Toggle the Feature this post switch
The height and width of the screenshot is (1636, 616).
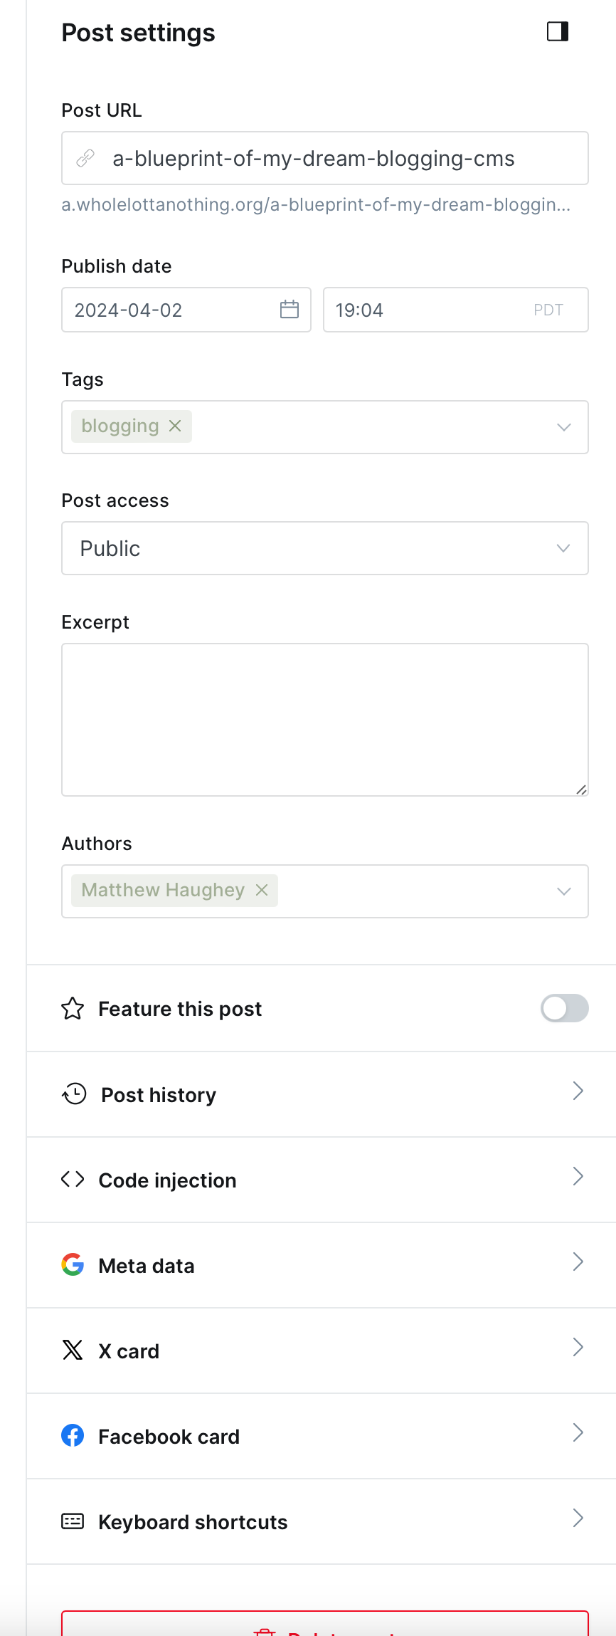pos(564,1008)
